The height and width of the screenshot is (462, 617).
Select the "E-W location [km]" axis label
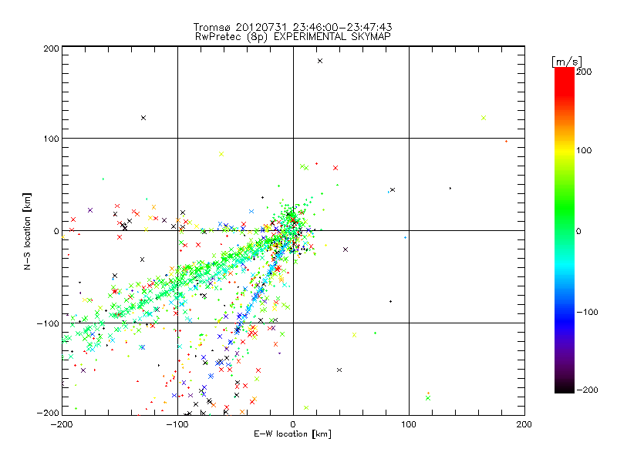pos(292,434)
